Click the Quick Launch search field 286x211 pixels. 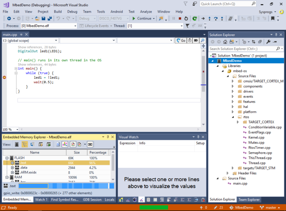click(x=228, y=4)
